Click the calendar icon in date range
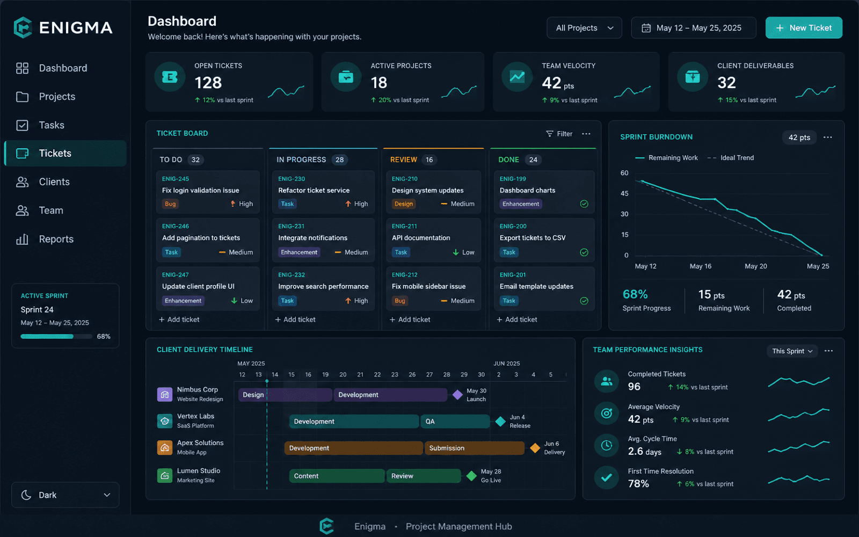This screenshot has width=859, height=537. click(646, 28)
